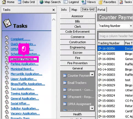
Task: Click grid icon beside OPRA Assignment
Action: pos(65,104)
